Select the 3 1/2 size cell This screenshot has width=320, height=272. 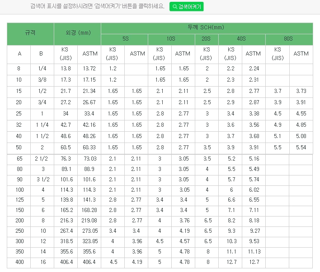[x=41, y=180]
